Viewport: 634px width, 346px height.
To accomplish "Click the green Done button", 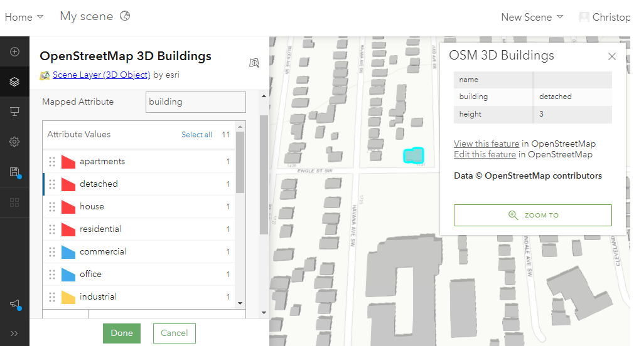I will pos(122,333).
